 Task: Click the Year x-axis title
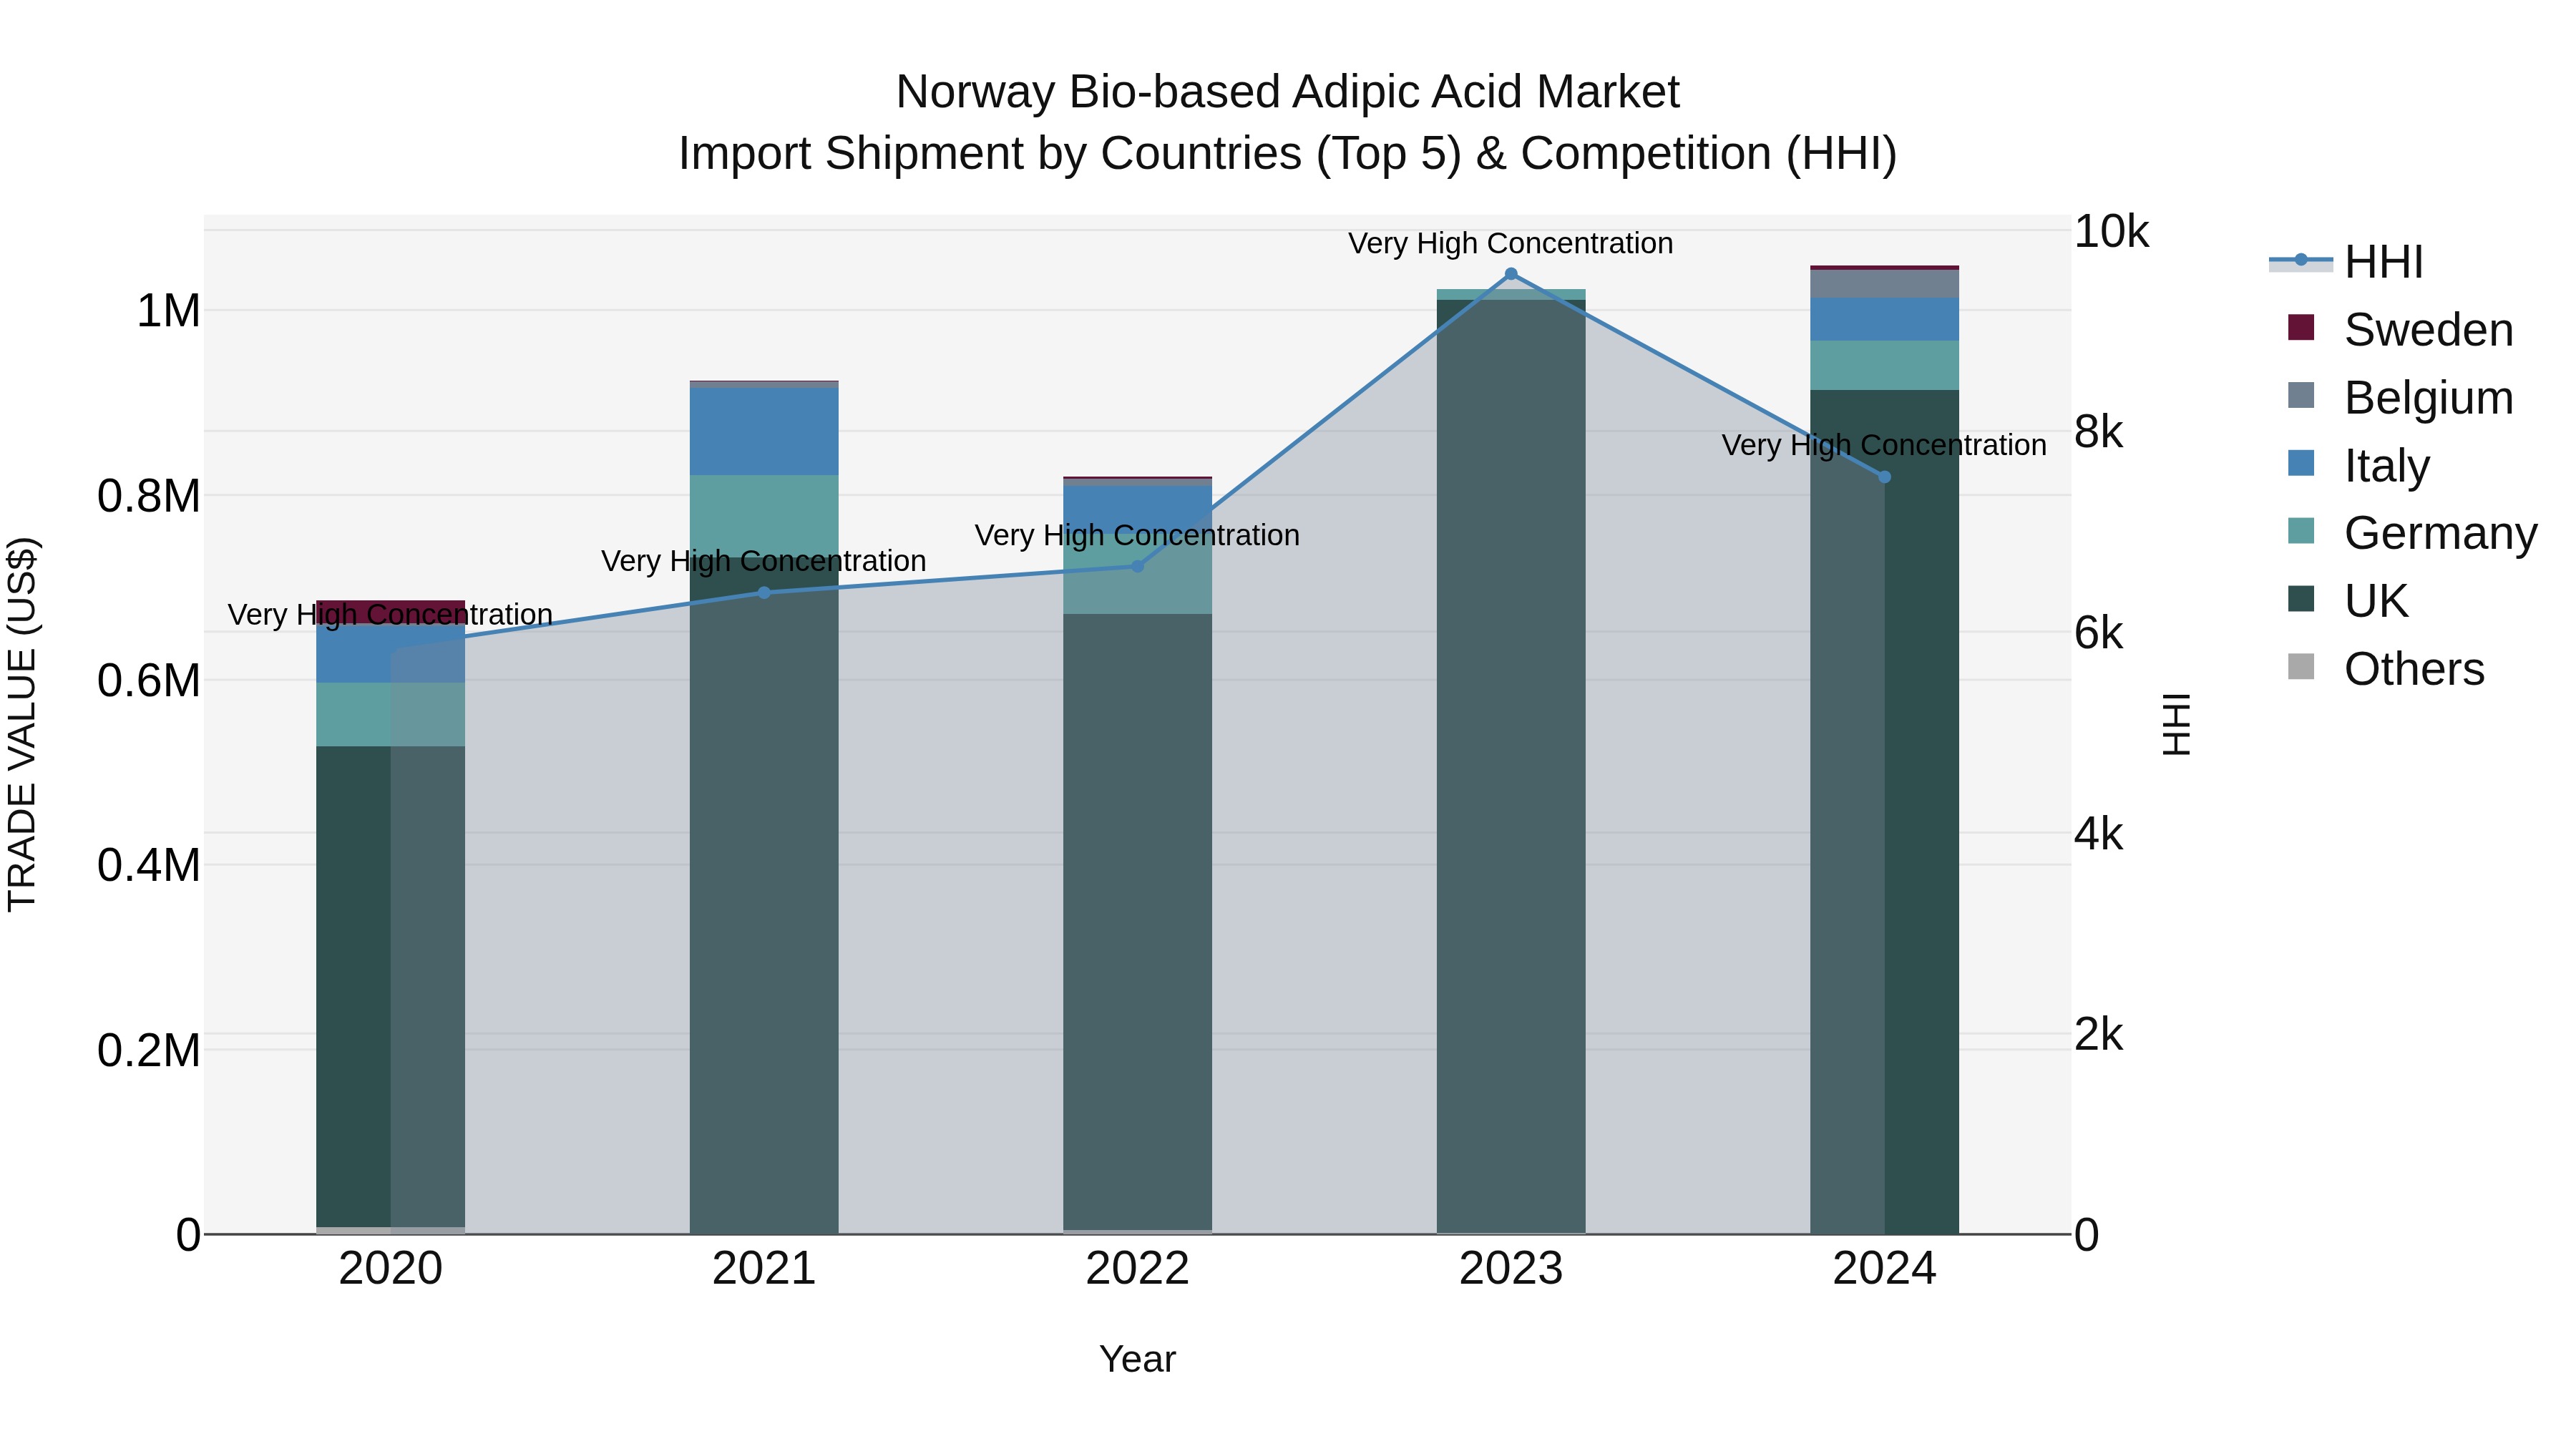click(1137, 1359)
